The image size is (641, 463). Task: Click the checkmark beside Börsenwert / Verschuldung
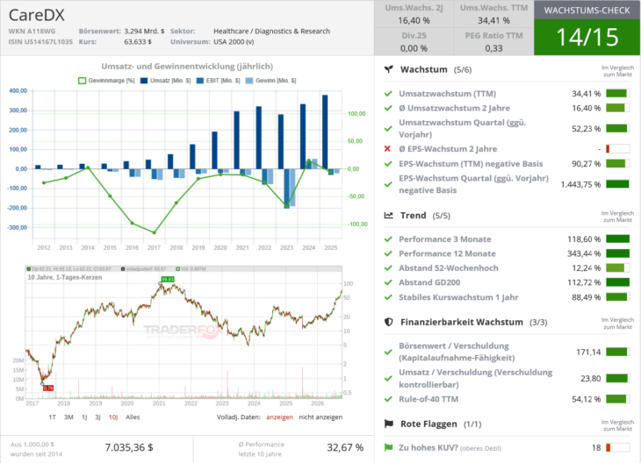click(388, 352)
